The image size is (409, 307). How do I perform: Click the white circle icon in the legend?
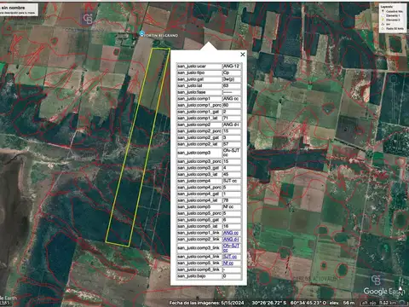383,15
